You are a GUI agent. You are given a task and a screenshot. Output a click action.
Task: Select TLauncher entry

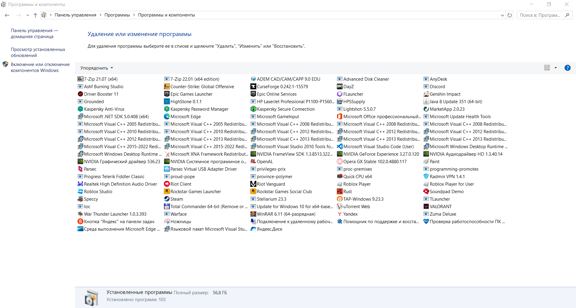click(x=437, y=199)
